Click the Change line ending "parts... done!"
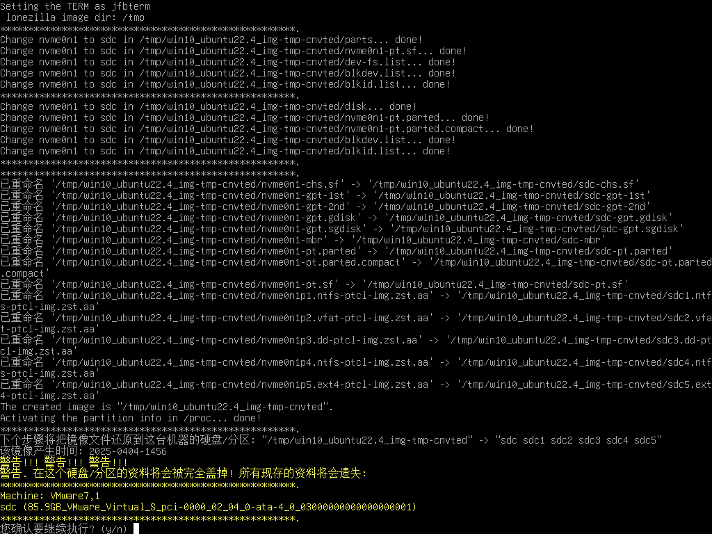The width and height of the screenshot is (712, 534). coord(211,40)
